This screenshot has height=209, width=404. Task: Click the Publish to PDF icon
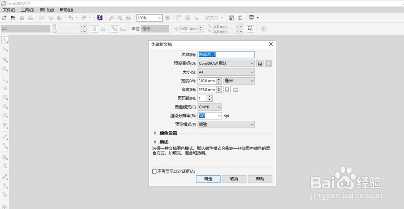(128, 18)
